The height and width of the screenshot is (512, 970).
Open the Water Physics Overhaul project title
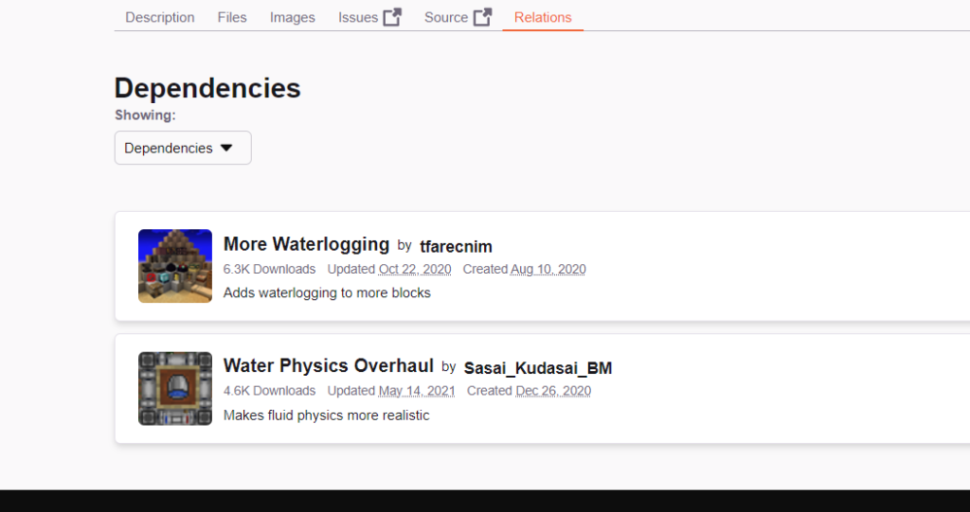pos(328,365)
